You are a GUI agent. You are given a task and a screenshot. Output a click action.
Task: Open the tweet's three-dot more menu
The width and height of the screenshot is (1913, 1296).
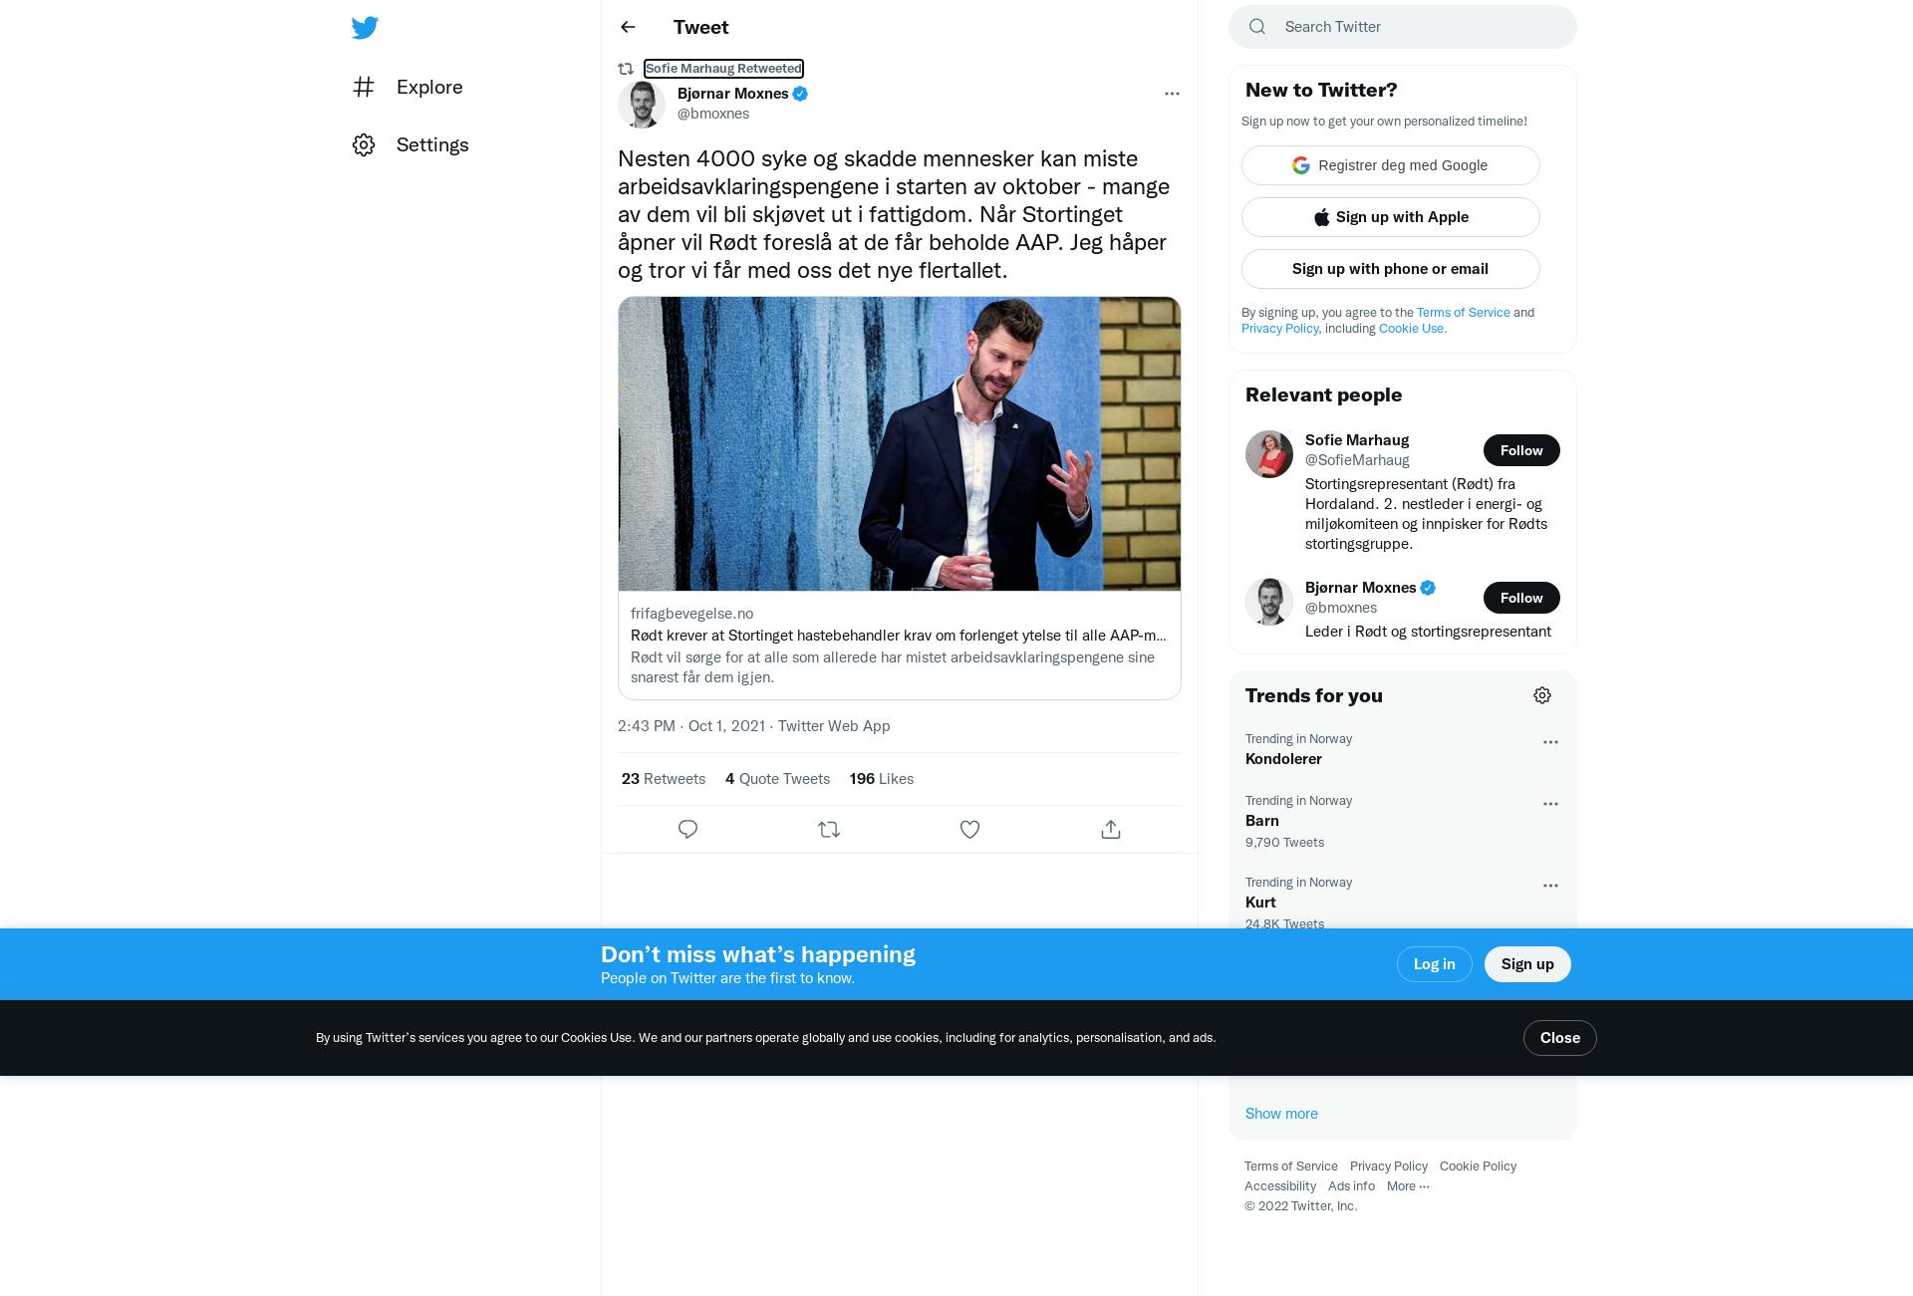coord(1172,94)
